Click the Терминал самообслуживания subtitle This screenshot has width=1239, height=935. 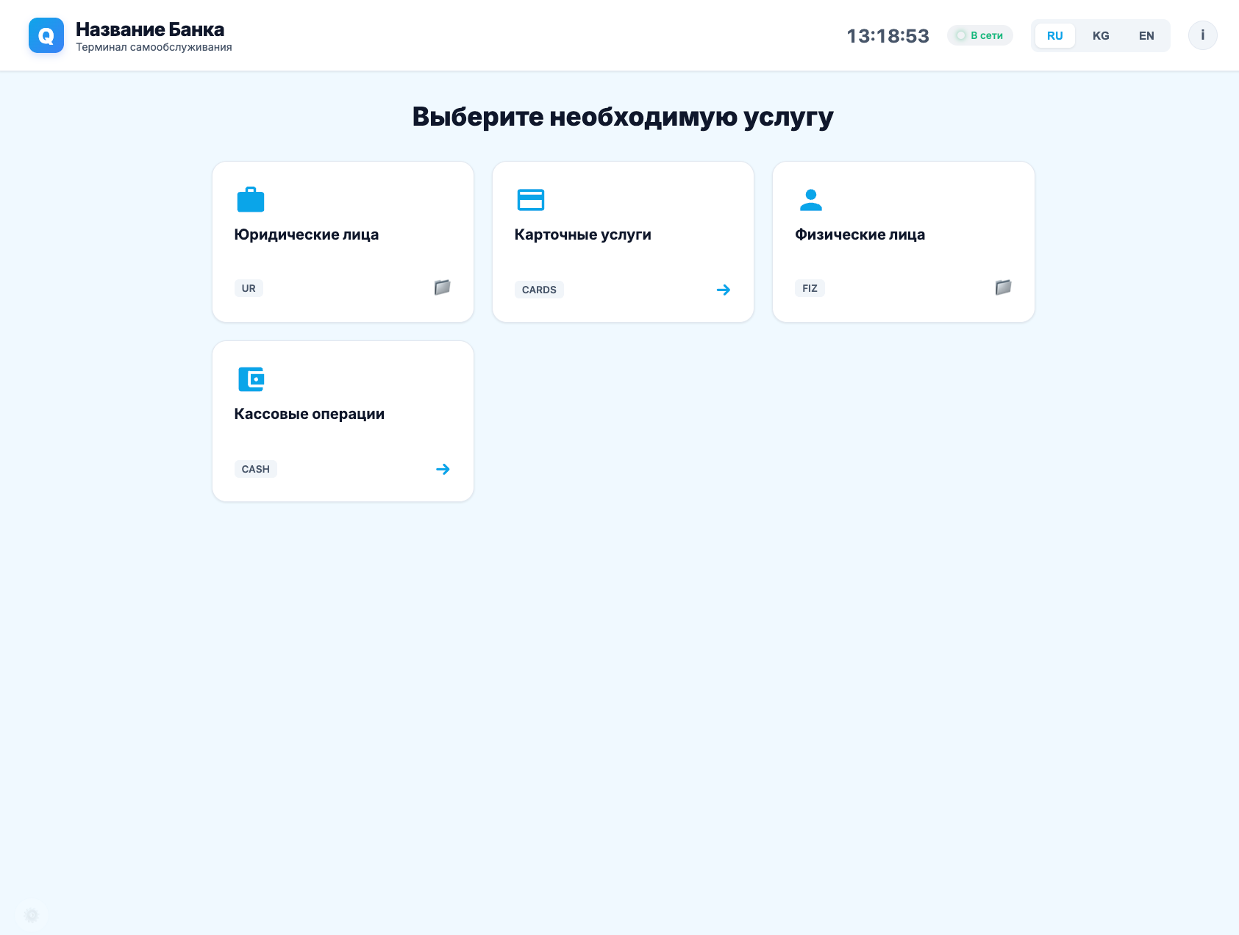[154, 47]
